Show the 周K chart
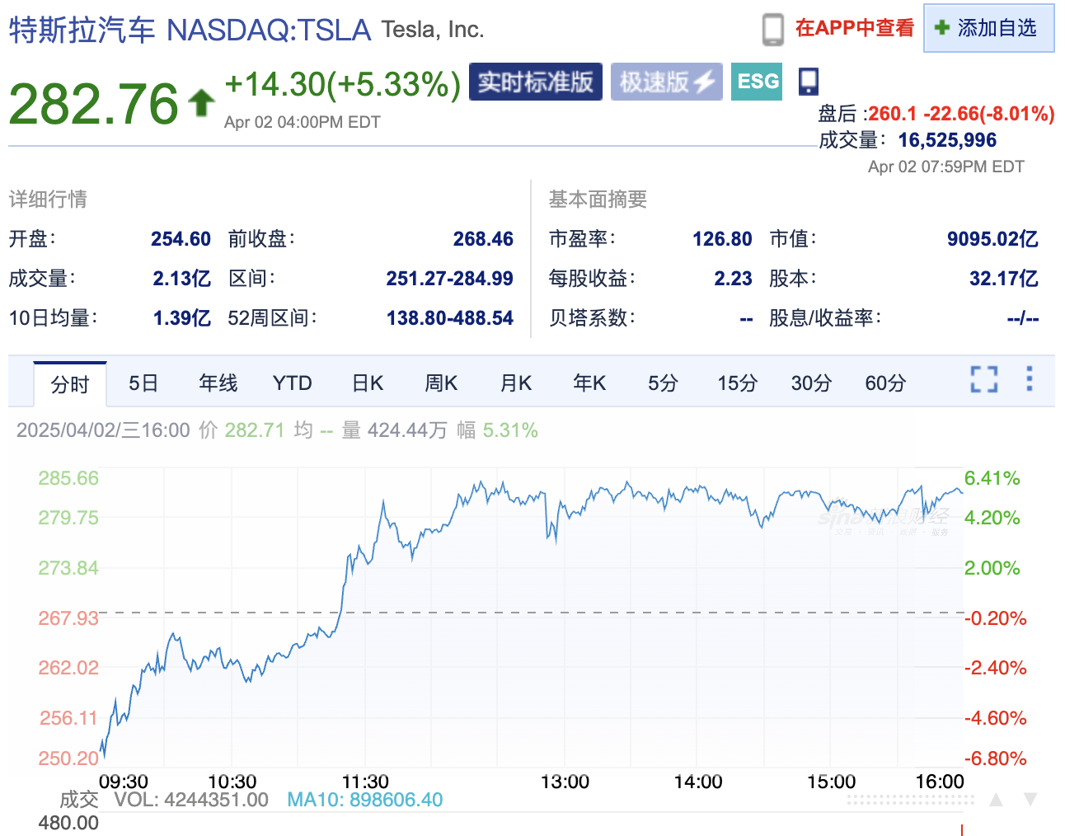Screen dimensions: 1065x836 441,383
